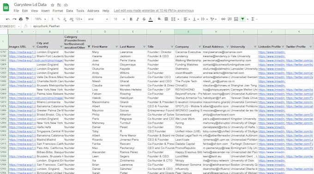The height and width of the screenshot is (174, 314).
Task: Open the Borders tool
Action: coord(166,19)
